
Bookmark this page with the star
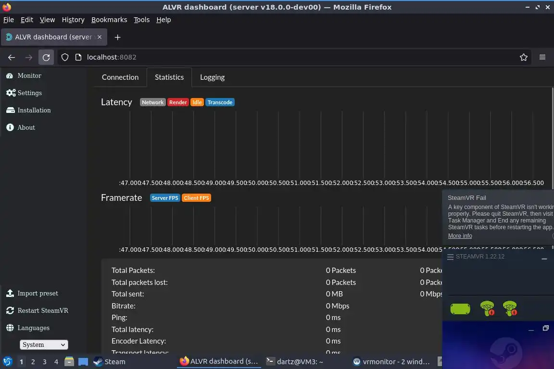click(524, 57)
